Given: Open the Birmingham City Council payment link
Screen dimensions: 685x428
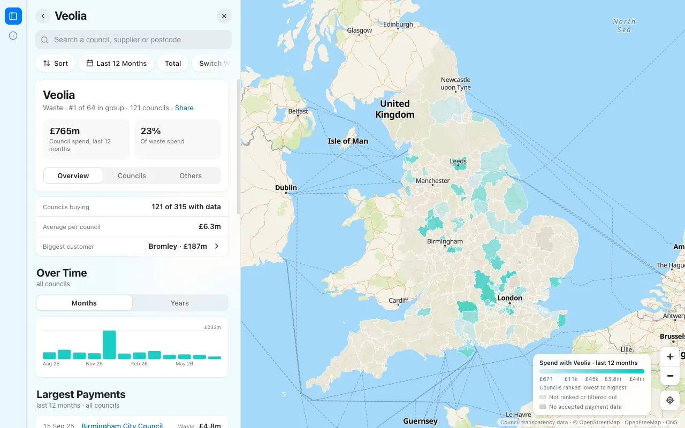Looking at the screenshot, I should 122,426.
